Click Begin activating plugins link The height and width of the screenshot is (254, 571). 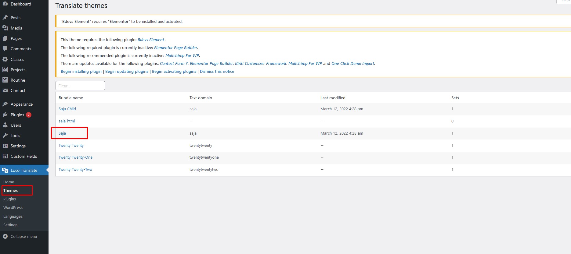coord(174,71)
